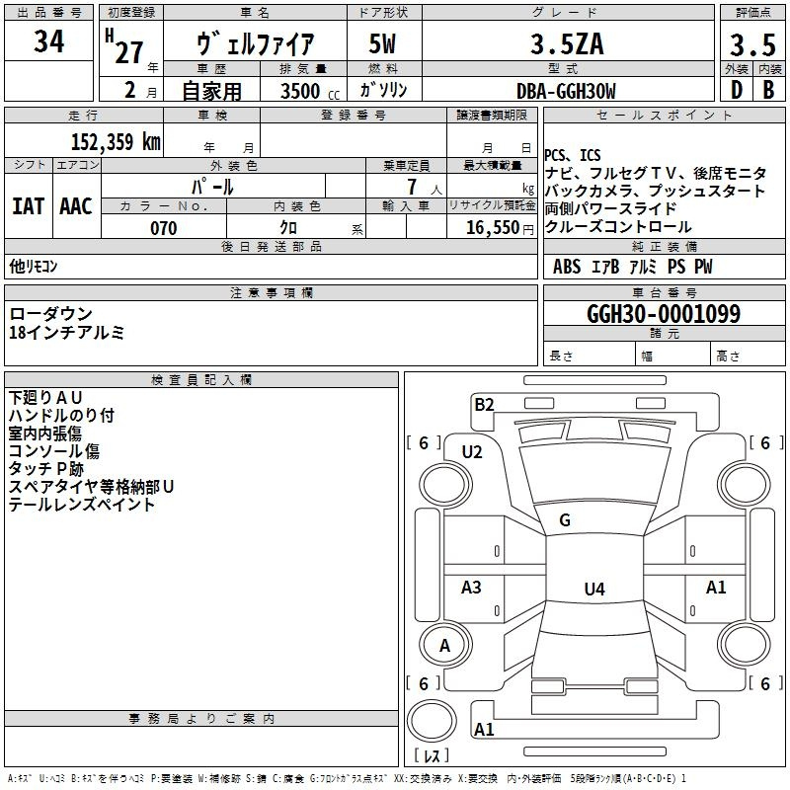
Task: Click U2 damage mark on diagram
Action: (472, 452)
